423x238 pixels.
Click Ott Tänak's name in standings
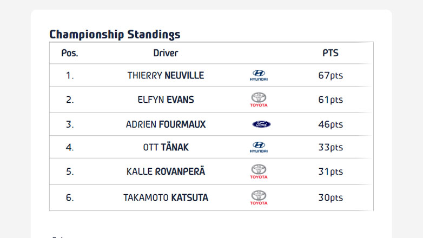point(166,147)
